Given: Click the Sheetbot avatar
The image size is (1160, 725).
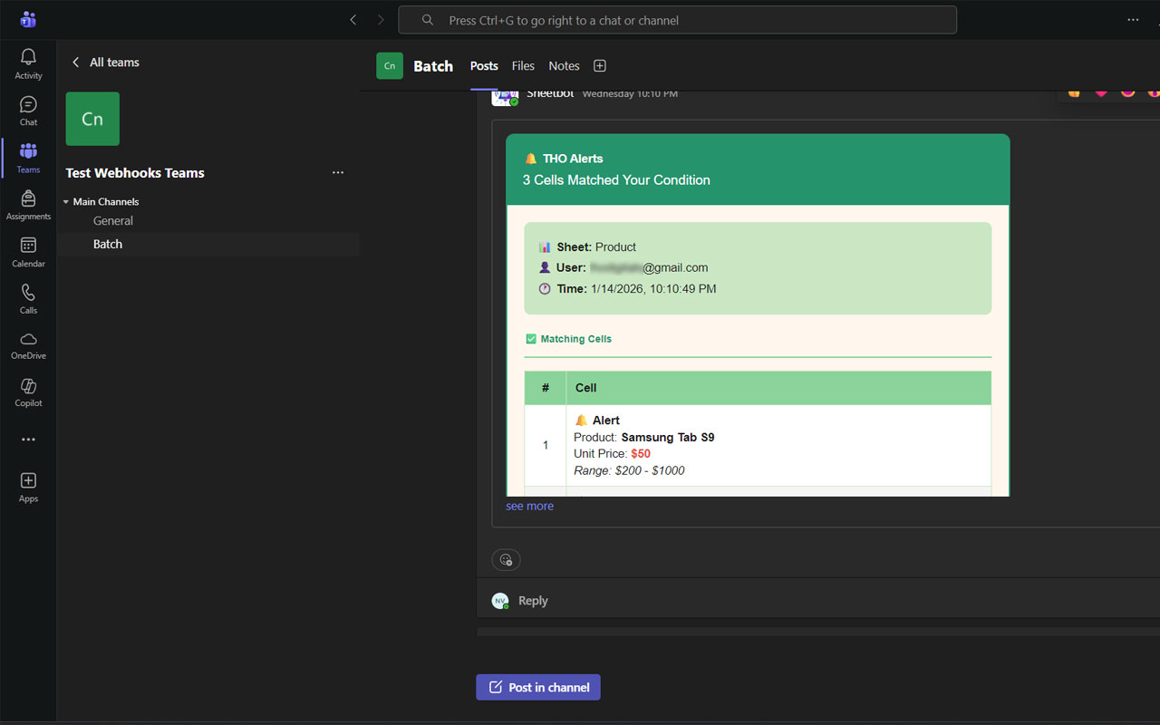Looking at the screenshot, I should [505, 96].
